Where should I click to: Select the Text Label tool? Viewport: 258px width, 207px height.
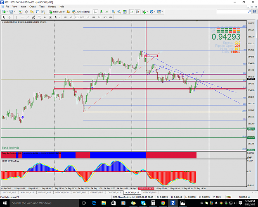click(x=50, y=17)
